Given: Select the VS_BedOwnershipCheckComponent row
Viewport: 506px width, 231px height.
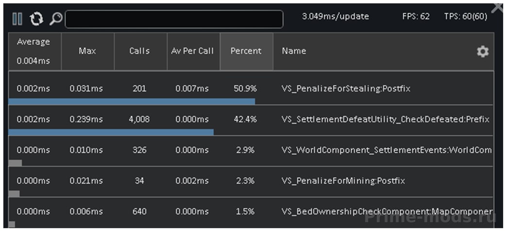Looking at the screenshot, I should pos(251,212).
